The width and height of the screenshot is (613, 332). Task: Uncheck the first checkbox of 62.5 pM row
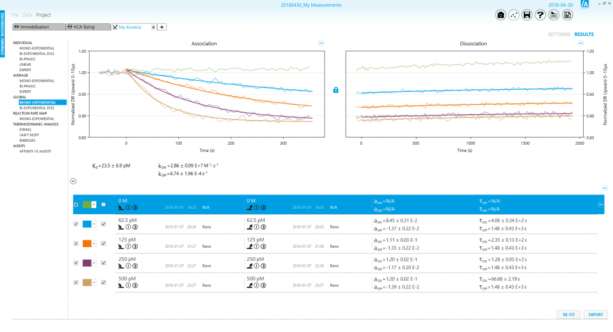click(75, 224)
